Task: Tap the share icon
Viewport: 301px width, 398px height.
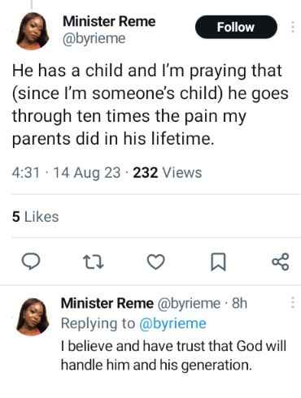Action: pyautogui.click(x=281, y=262)
